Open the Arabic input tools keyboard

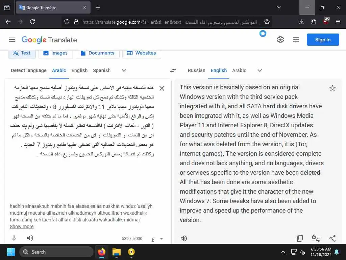[x=153, y=239]
